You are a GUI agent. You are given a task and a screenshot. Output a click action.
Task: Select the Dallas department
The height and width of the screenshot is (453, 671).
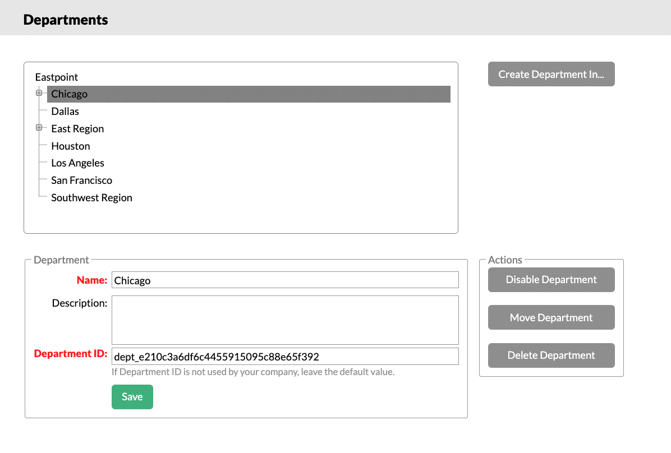[65, 111]
